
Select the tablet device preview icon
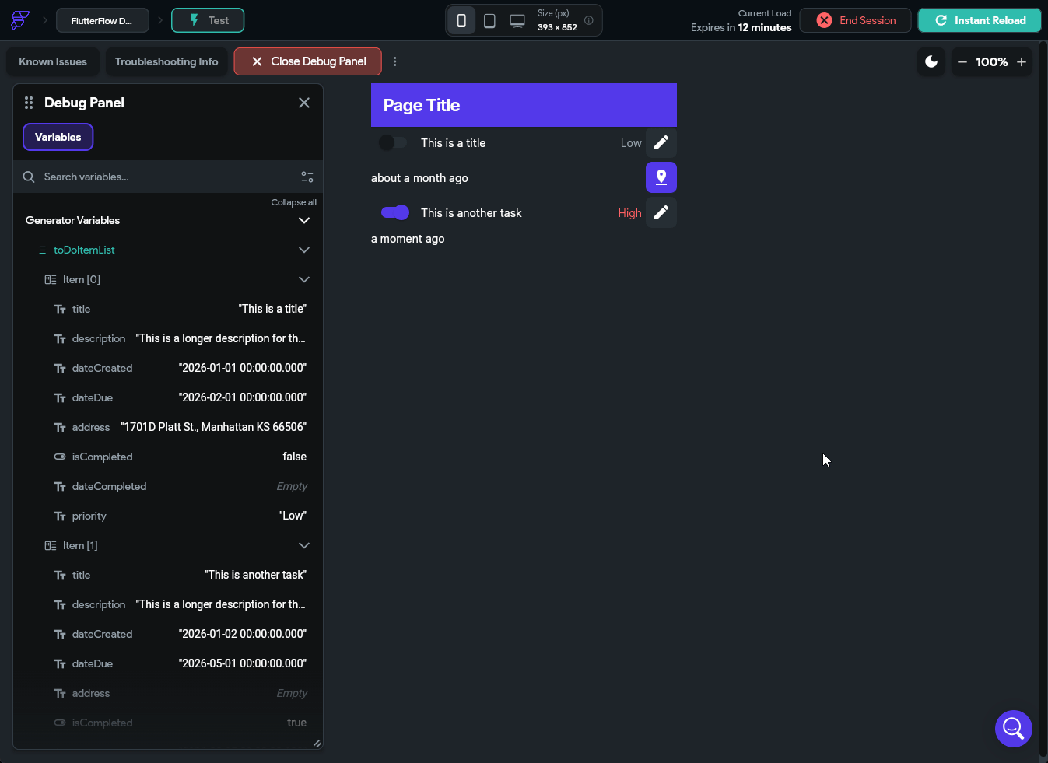click(x=489, y=20)
